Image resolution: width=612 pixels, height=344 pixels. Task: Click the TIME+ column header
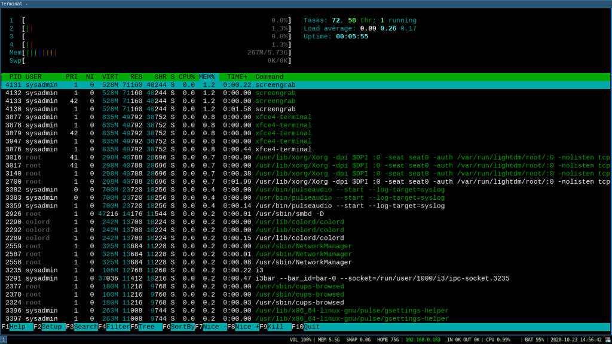237,77
